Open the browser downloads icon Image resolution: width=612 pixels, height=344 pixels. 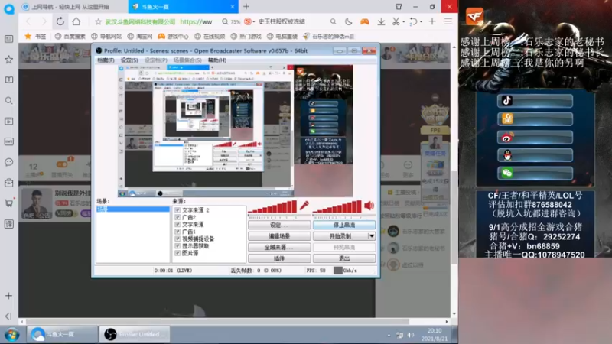(381, 22)
